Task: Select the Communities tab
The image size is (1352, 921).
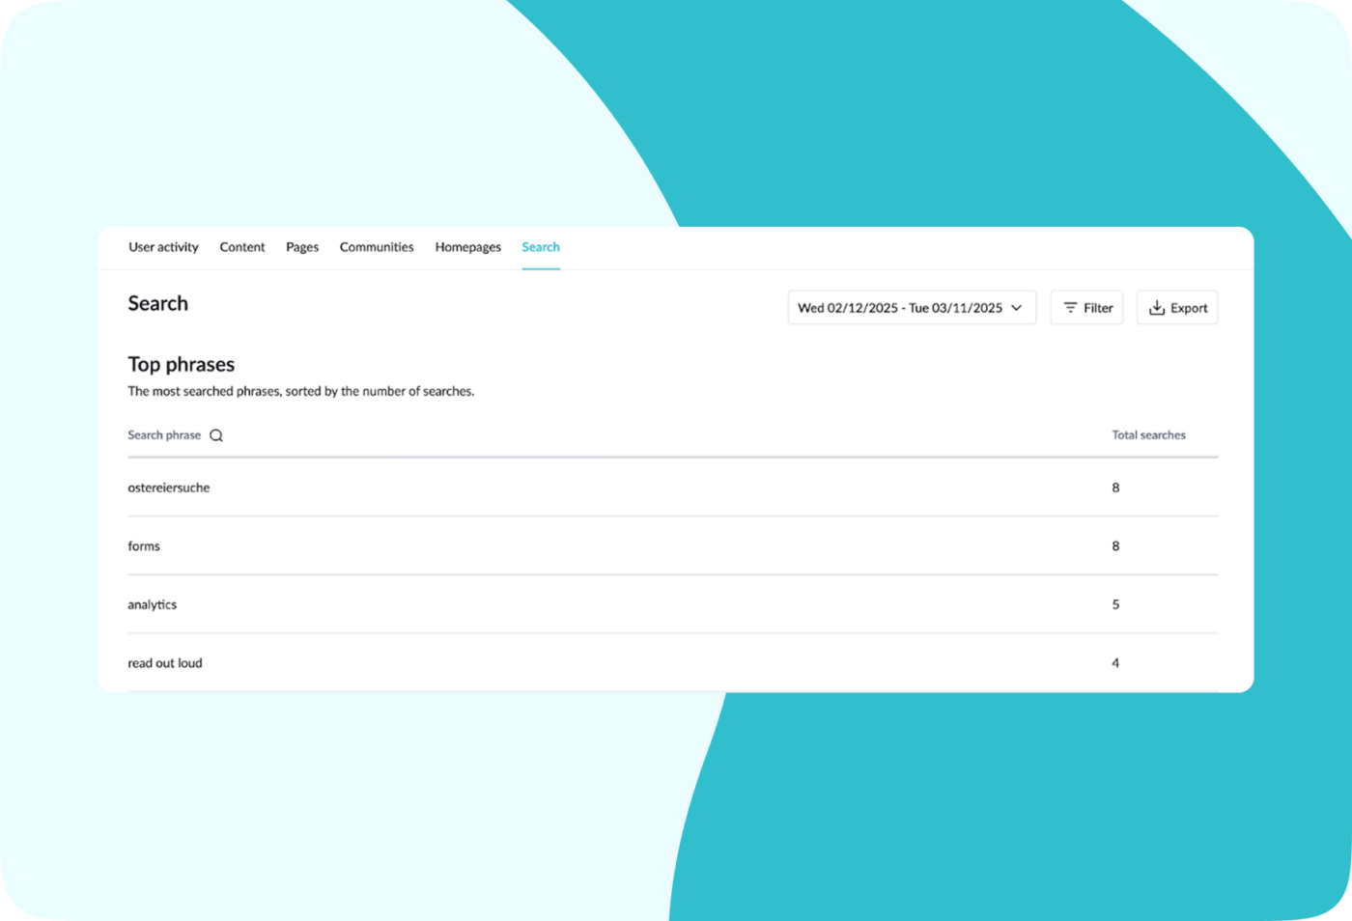Action: click(377, 247)
